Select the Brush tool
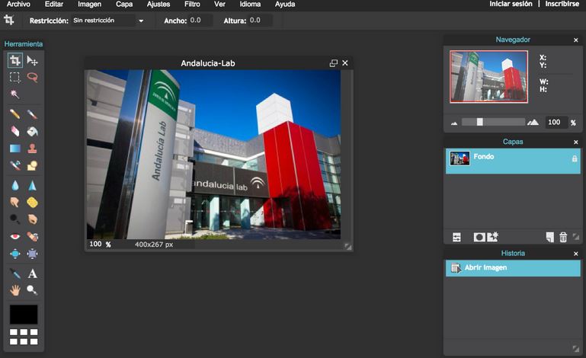The image size is (586, 358). pos(32,113)
